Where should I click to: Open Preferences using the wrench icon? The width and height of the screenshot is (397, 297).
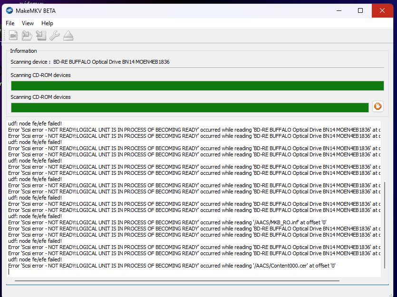point(54,36)
